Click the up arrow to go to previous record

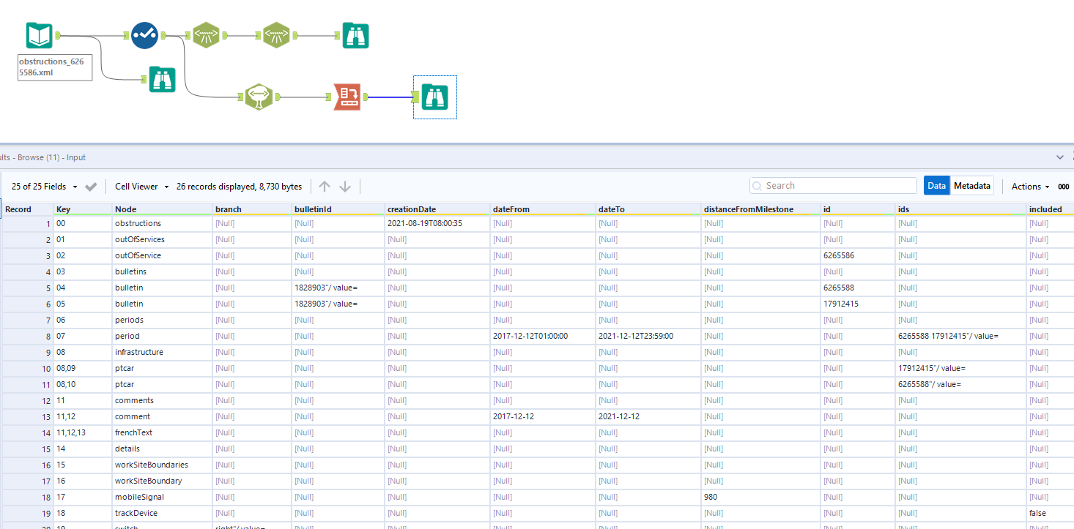point(325,186)
